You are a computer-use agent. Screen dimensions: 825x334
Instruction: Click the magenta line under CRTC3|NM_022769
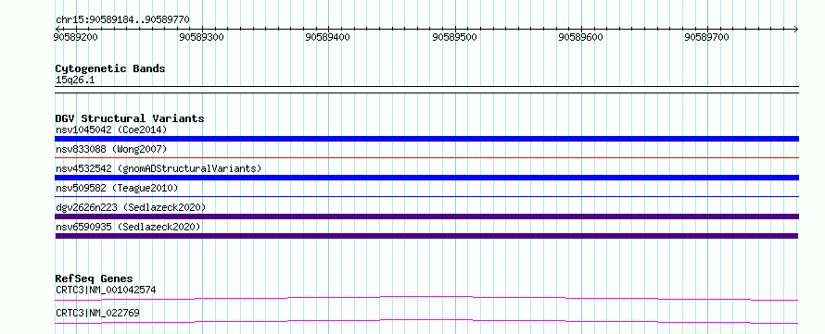click(426, 321)
